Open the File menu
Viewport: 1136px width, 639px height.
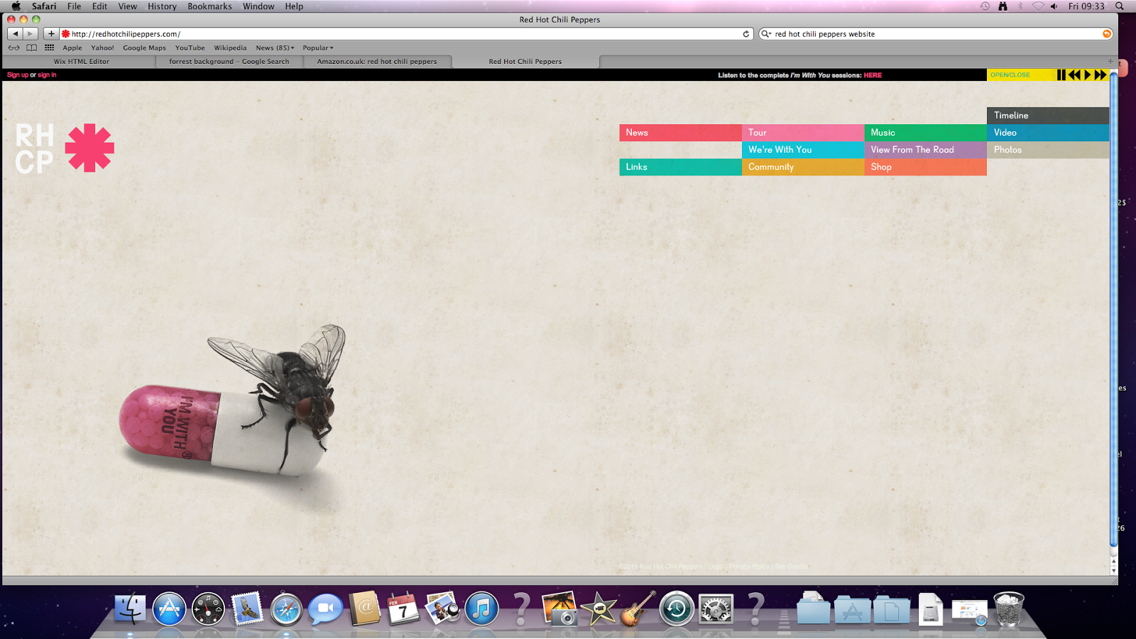74,6
